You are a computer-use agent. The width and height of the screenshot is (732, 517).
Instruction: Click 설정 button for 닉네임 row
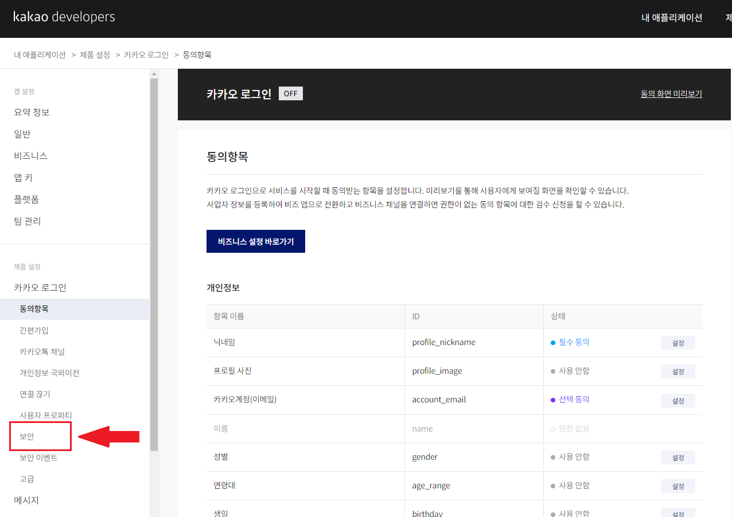tap(678, 343)
